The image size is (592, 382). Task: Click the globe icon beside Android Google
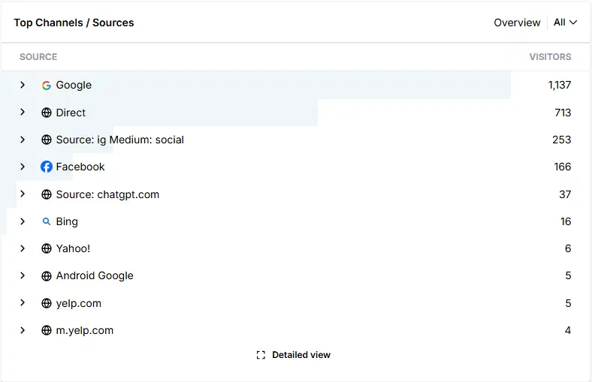click(x=47, y=276)
